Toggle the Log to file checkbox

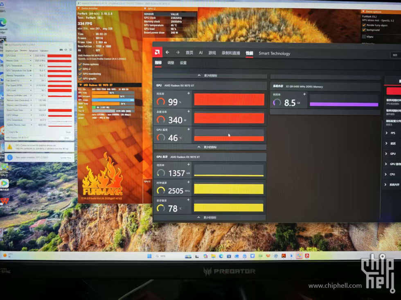(x=8, y=132)
